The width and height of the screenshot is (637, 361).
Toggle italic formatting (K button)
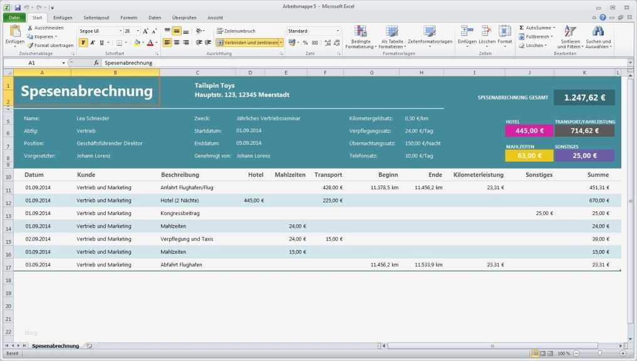point(92,43)
